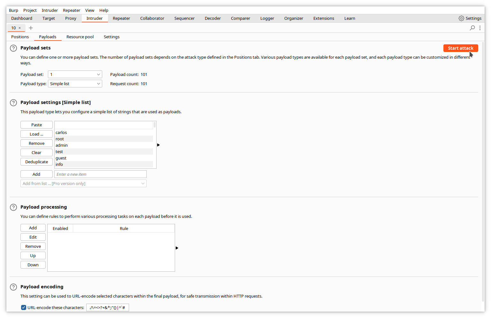Click the search magnifier icon
The height and width of the screenshot is (318, 491).
tap(472, 28)
